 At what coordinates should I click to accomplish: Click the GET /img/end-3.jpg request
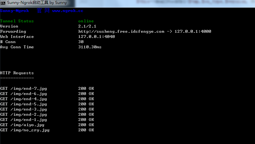[x=23, y=109]
